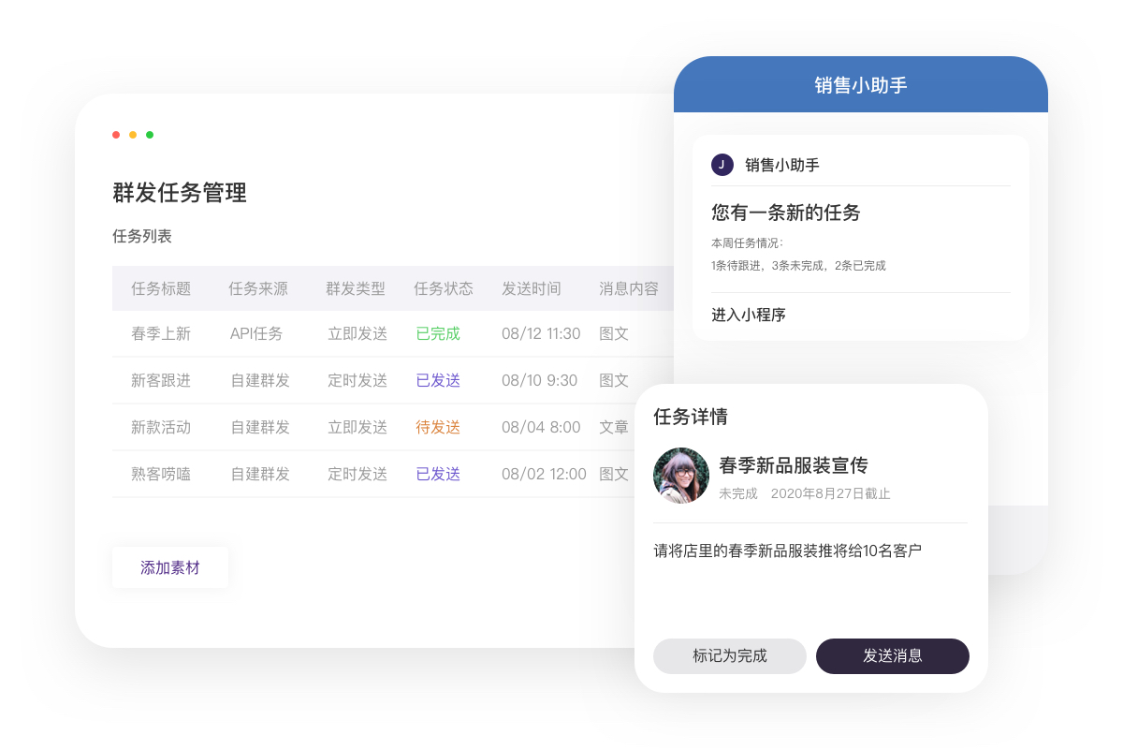
Task: Click the yellow window dot
Action: (133, 135)
